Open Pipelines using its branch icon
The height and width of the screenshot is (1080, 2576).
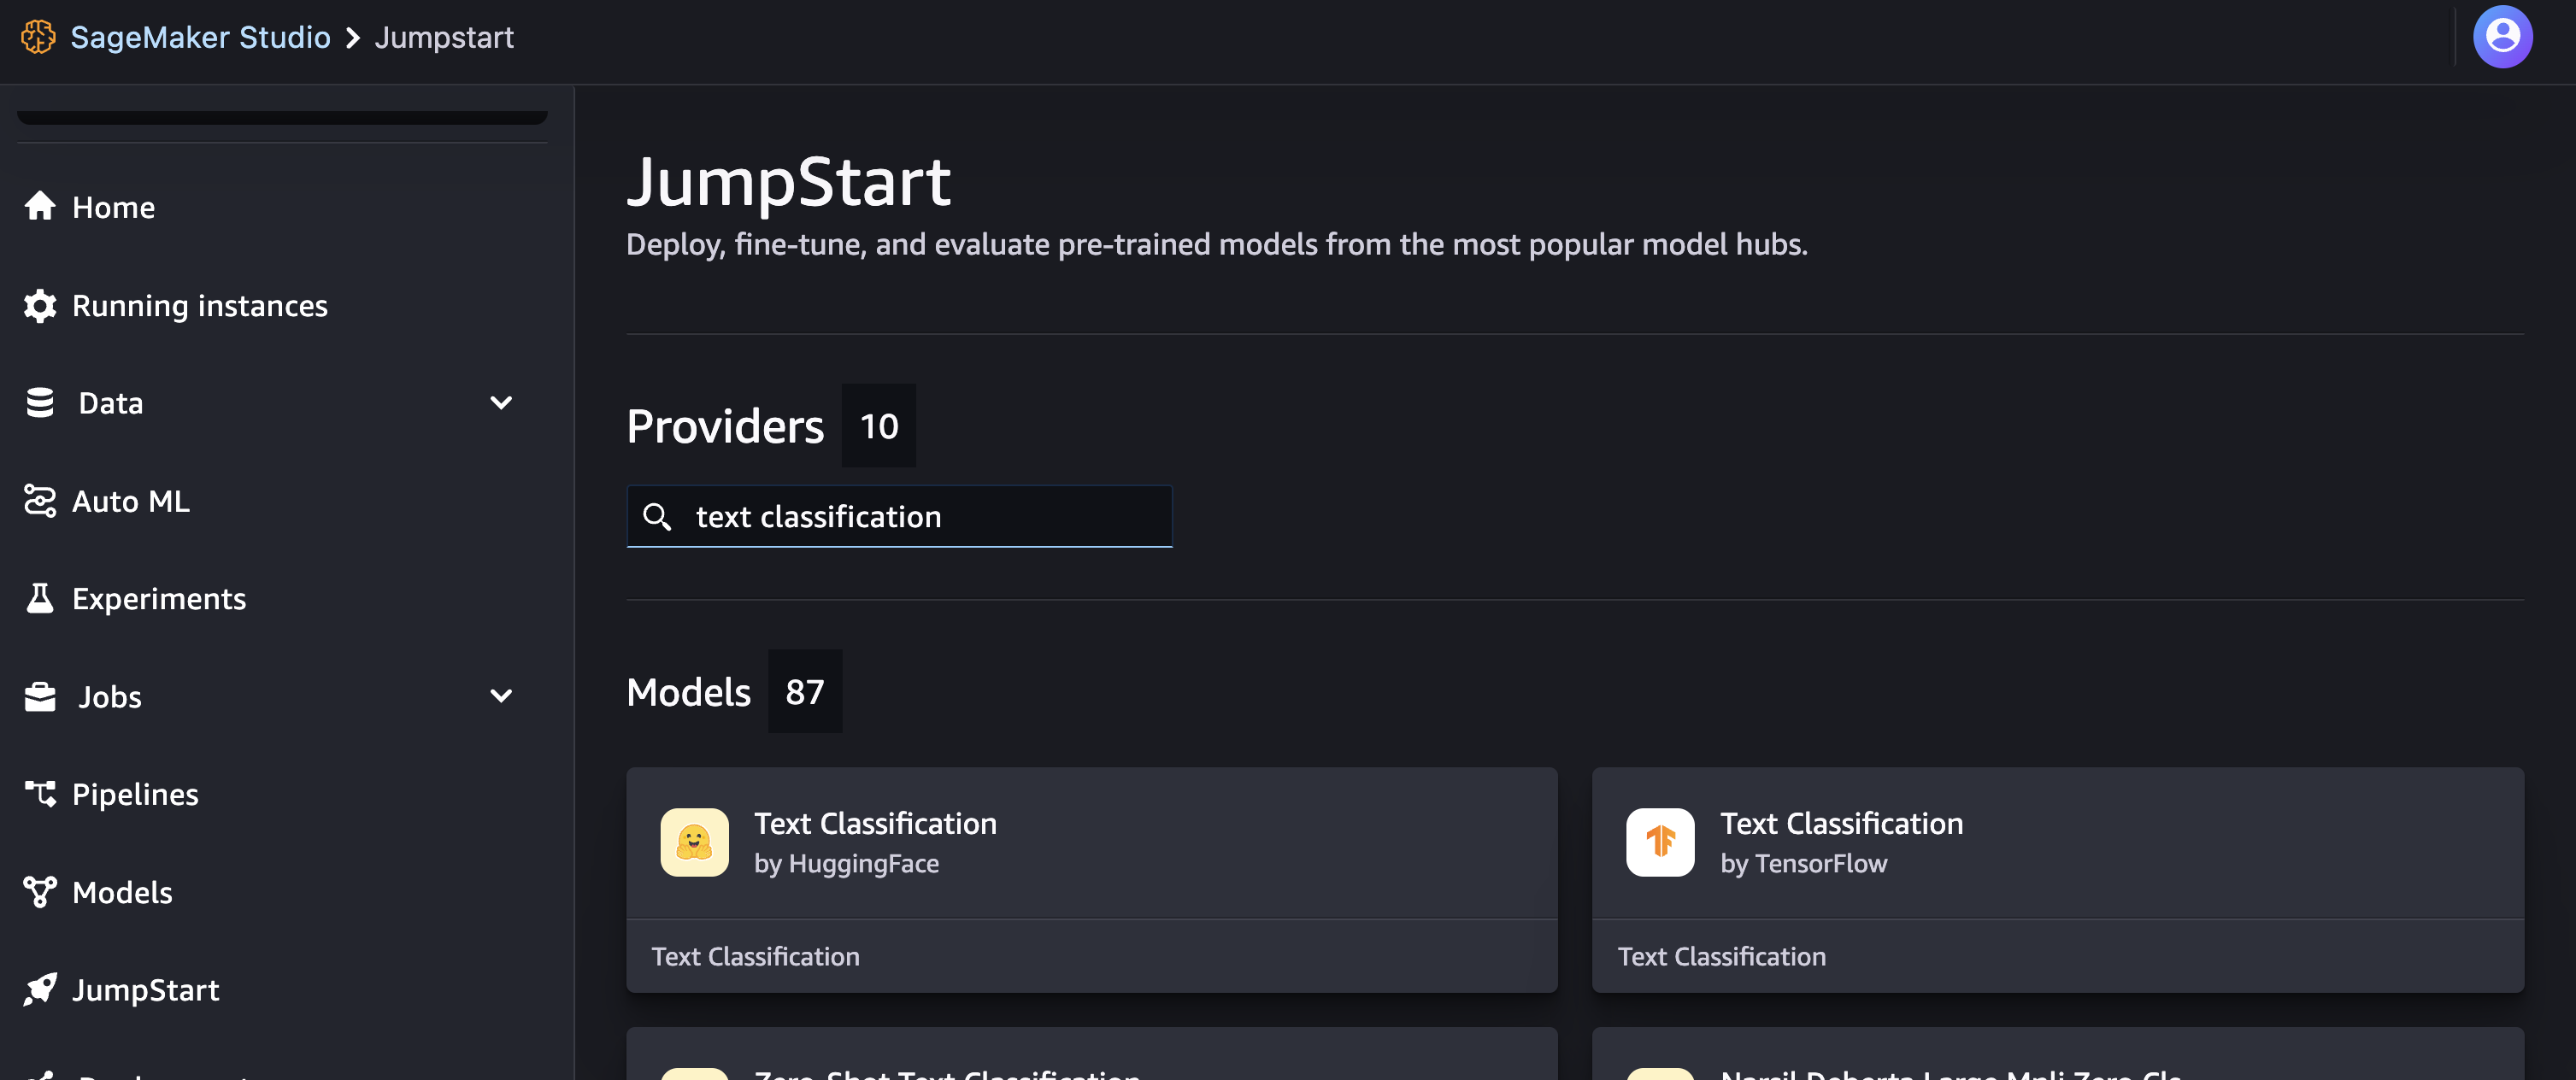click(x=40, y=793)
